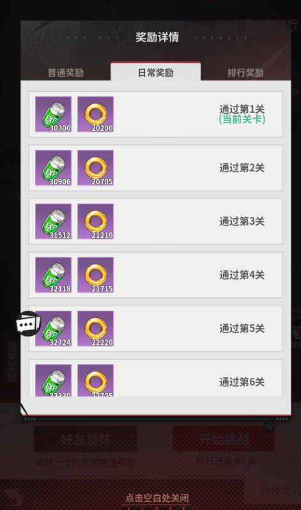Open the EXP can reward labeled 32118
301x510 pixels.
54,275
